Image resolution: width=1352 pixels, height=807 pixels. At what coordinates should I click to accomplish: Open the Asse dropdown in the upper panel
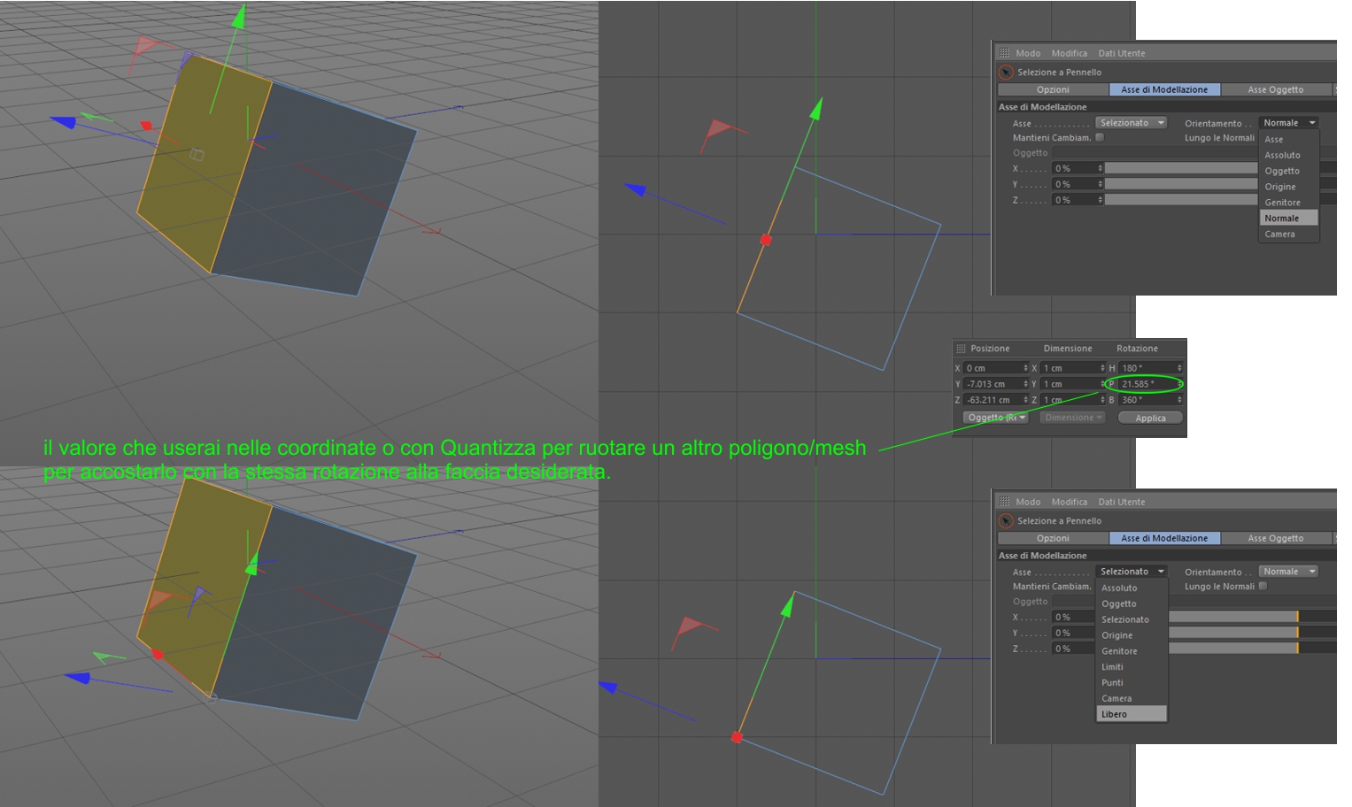click(x=1132, y=123)
